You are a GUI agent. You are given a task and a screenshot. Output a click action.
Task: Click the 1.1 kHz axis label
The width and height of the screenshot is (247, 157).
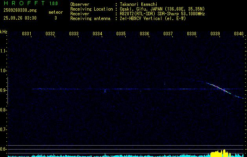tap(3, 51)
